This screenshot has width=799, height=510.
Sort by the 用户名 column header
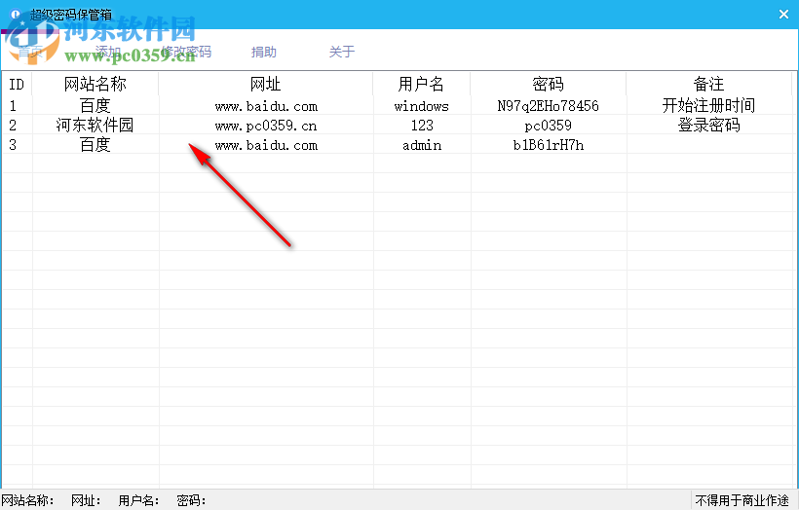pyautogui.click(x=421, y=84)
